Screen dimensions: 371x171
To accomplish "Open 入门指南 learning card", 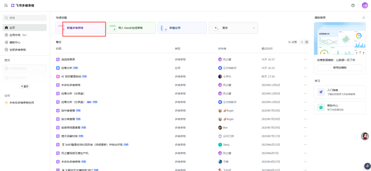I will (x=339, y=92).
